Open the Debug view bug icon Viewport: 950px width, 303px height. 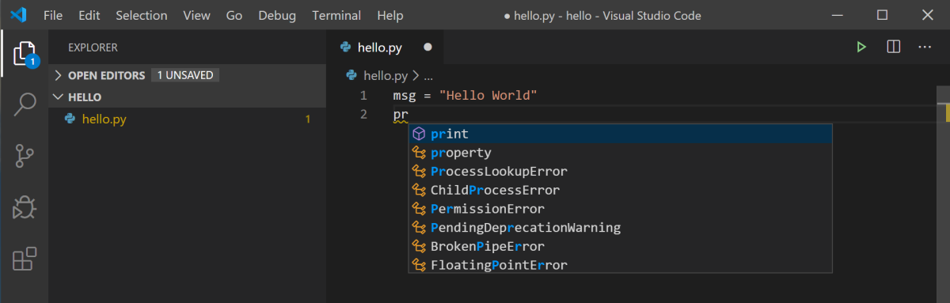click(25, 207)
